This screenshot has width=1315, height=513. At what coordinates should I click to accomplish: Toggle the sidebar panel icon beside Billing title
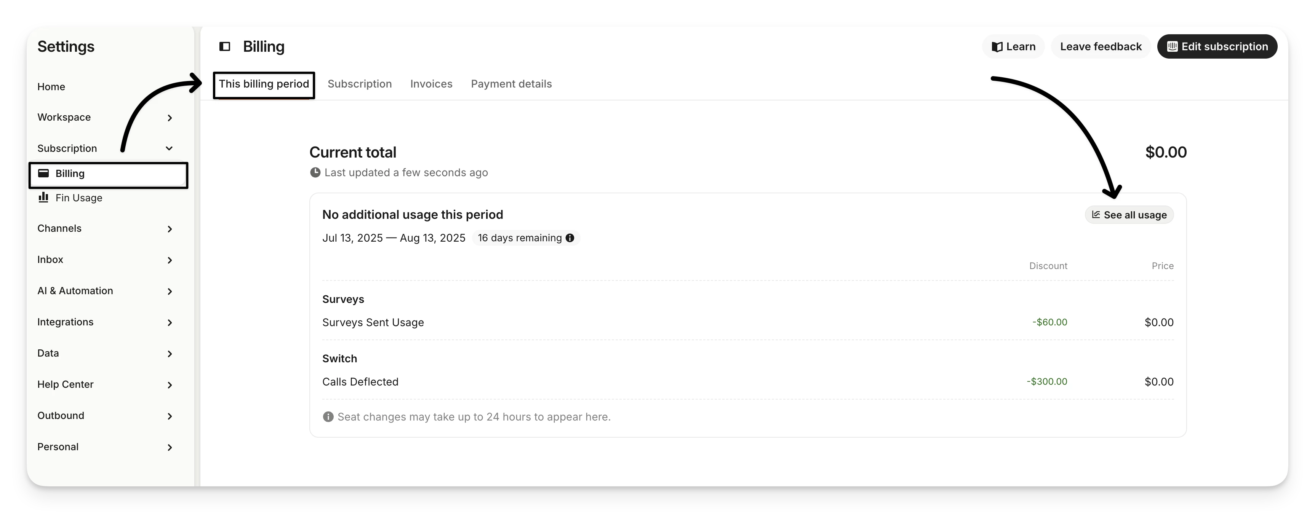coord(225,46)
